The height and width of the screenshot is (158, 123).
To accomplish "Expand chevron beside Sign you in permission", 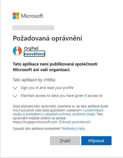I will (x=15, y=88).
